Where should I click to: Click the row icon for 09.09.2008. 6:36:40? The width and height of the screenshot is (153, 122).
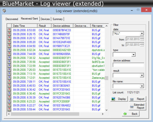9,93
